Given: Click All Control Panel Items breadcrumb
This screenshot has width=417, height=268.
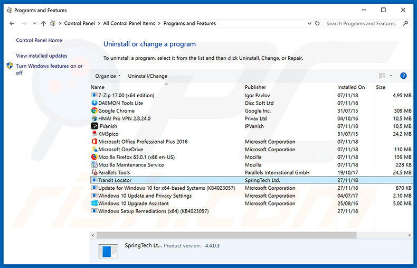Looking at the screenshot, I should [x=129, y=23].
